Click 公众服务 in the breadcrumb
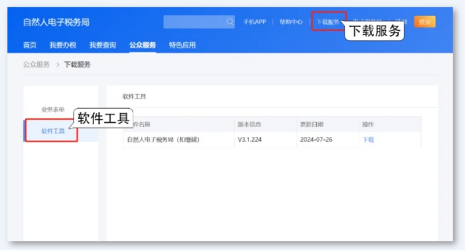 pos(36,64)
